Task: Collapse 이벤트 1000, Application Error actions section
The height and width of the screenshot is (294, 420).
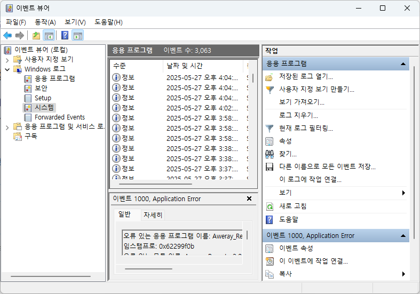Action: [403, 236]
